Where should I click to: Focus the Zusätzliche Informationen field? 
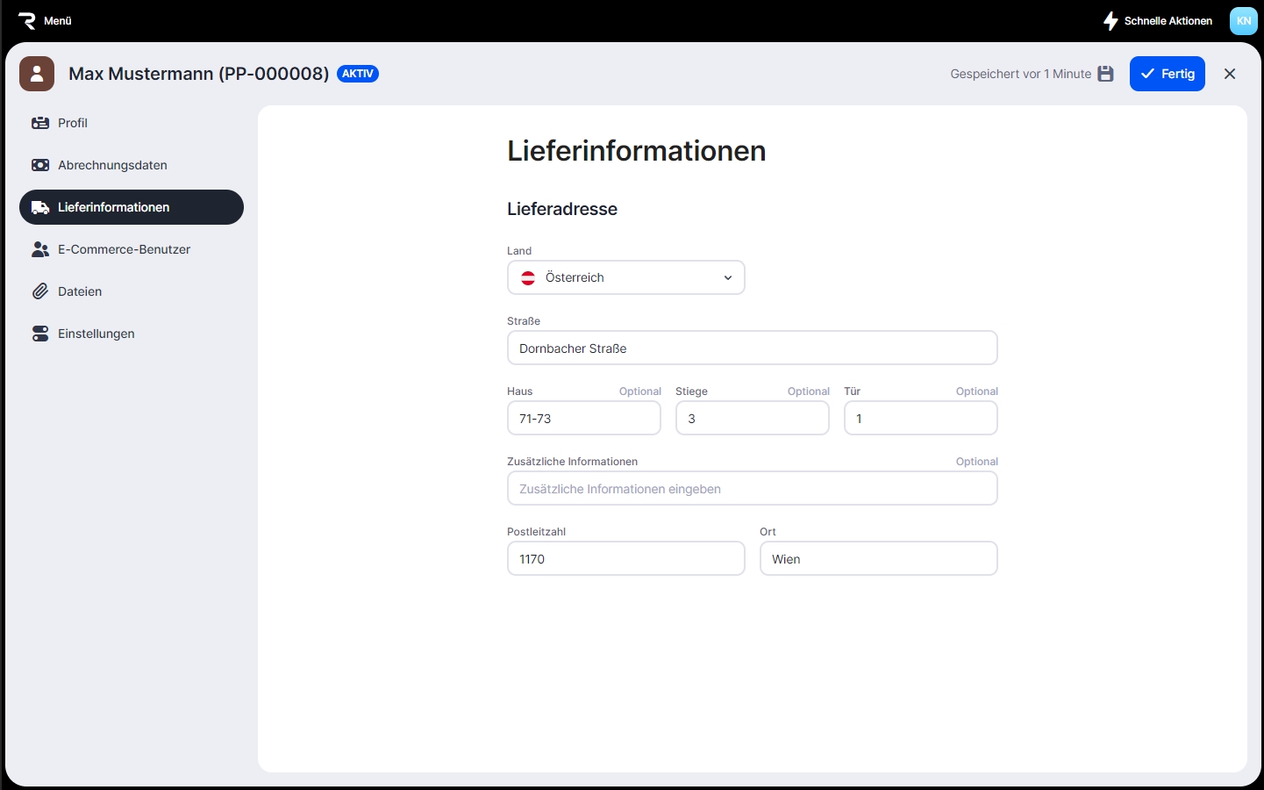pos(752,488)
